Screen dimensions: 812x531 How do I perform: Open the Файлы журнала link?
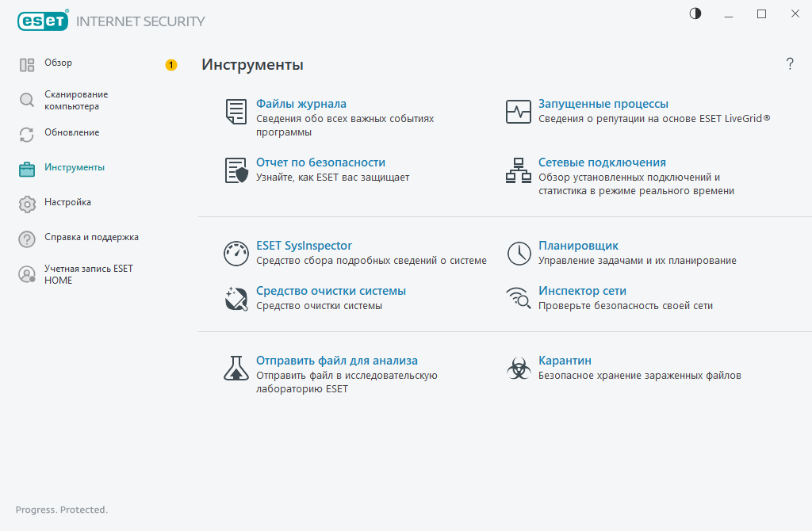coord(301,104)
